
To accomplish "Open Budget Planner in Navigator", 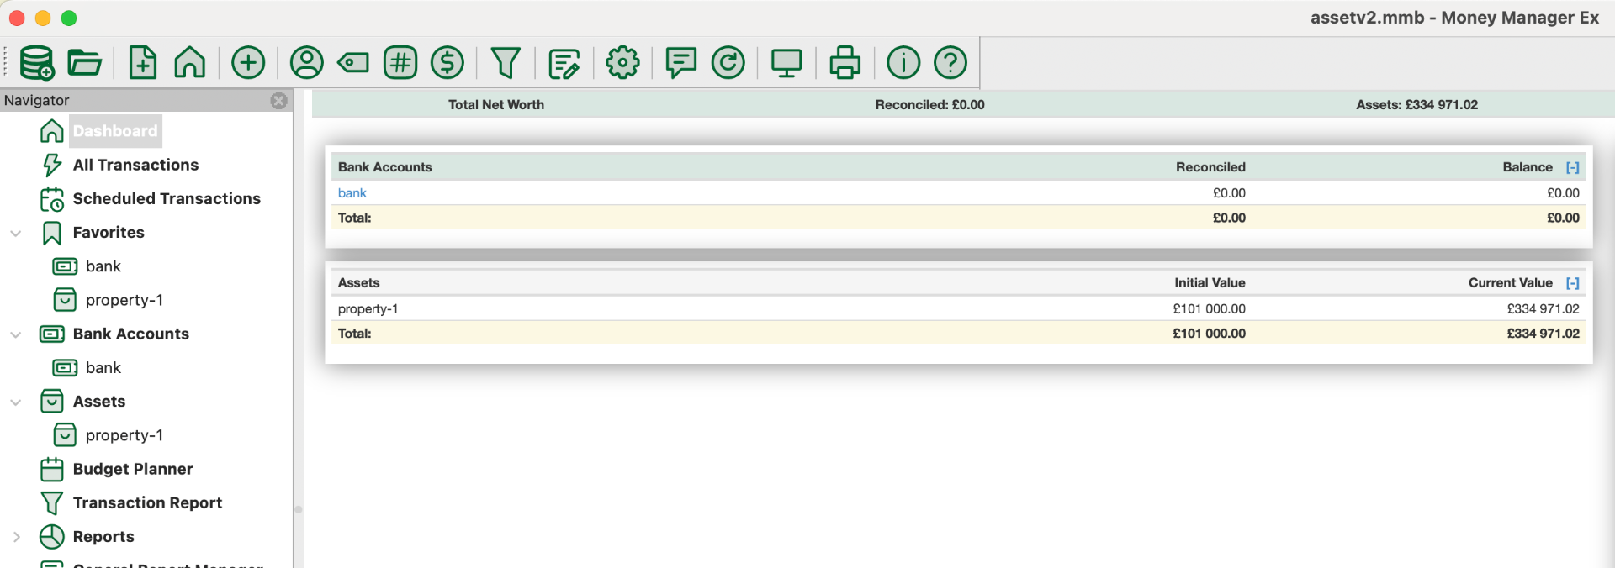I will click(133, 469).
